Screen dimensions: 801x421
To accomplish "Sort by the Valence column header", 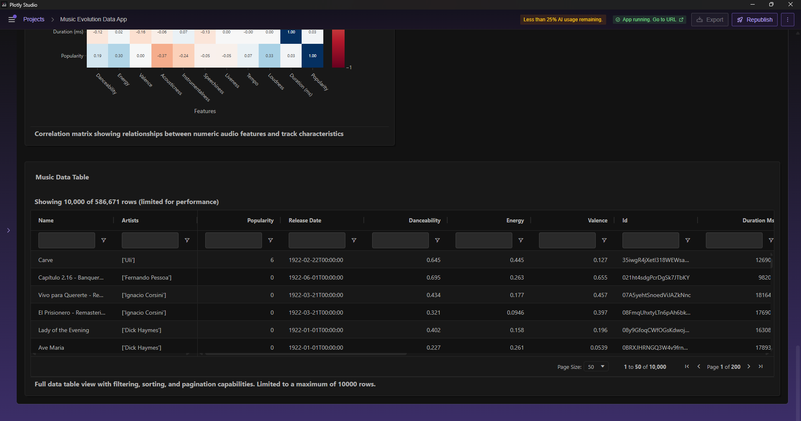I will pos(597,220).
